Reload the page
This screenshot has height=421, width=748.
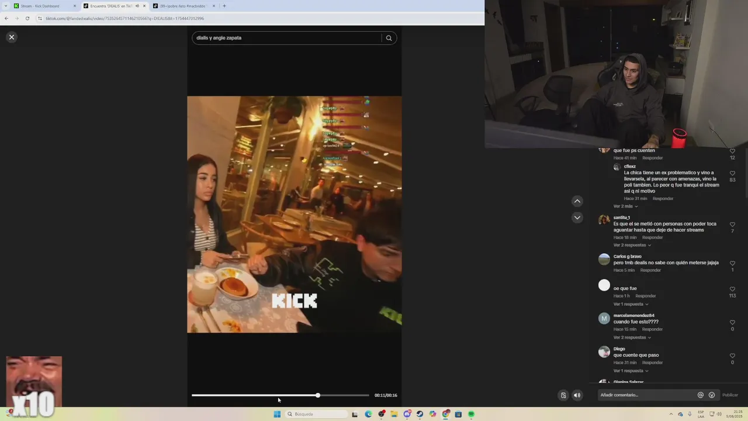(27, 18)
